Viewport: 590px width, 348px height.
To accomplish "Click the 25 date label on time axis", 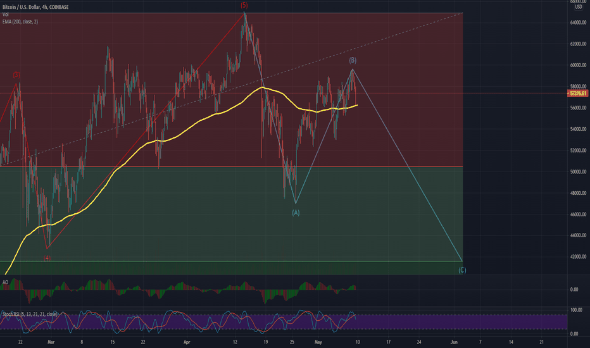I will coord(292,342).
